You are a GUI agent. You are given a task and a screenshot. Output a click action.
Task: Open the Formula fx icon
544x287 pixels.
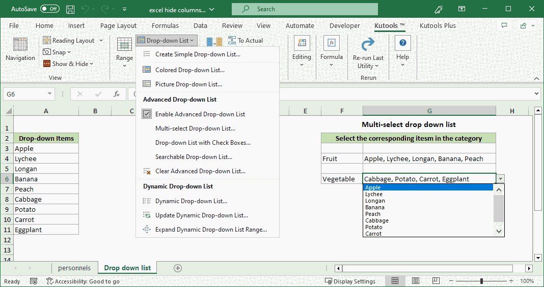pyautogui.click(x=331, y=44)
